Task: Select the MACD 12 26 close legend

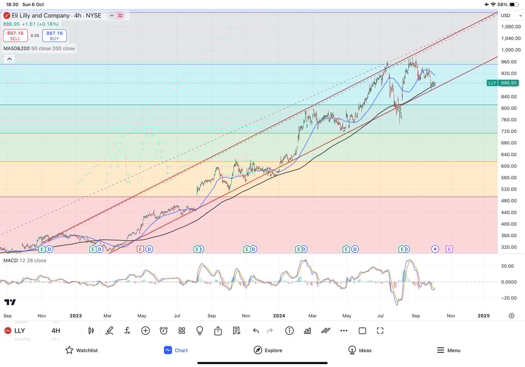Action: 25,260
